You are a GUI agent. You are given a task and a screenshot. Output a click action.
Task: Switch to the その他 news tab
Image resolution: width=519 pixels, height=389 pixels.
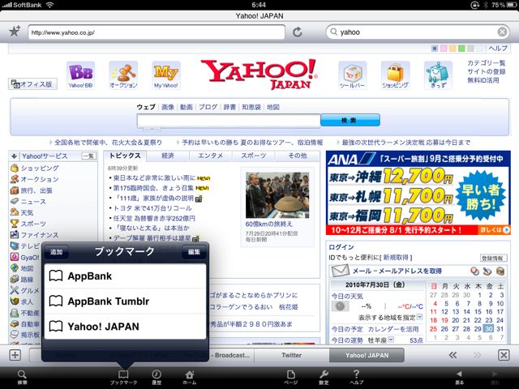coord(298,156)
